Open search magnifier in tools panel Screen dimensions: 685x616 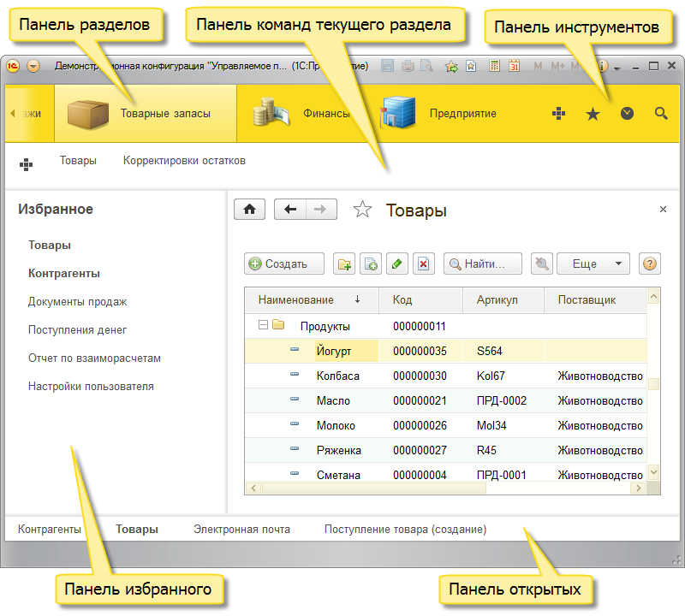(661, 114)
